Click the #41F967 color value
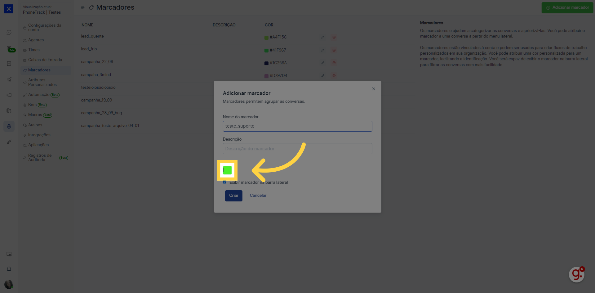The width and height of the screenshot is (595, 293). 278,50
